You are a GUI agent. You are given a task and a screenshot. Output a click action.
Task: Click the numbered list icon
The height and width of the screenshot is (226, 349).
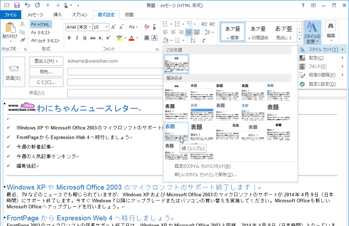(178, 24)
